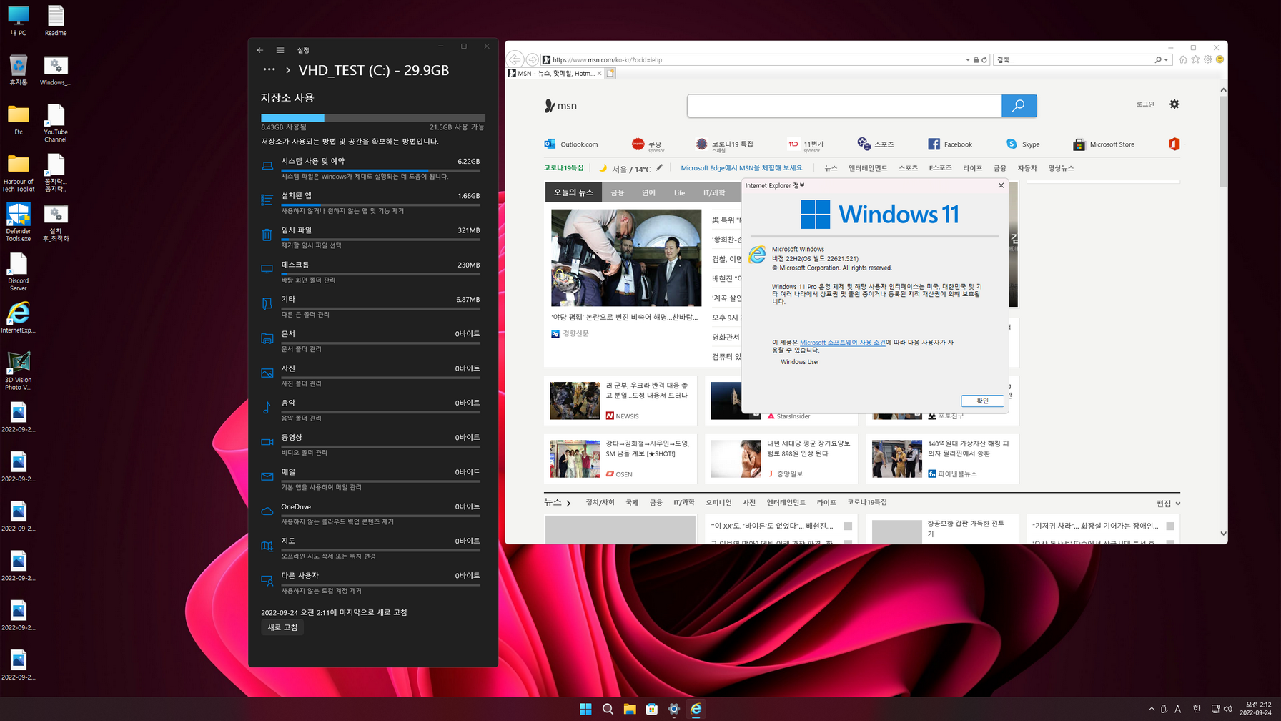Click the Microsoft Edge에서 MSN을 체험해 보세요 link
The image size is (1281, 721).
pyautogui.click(x=741, y=168)
